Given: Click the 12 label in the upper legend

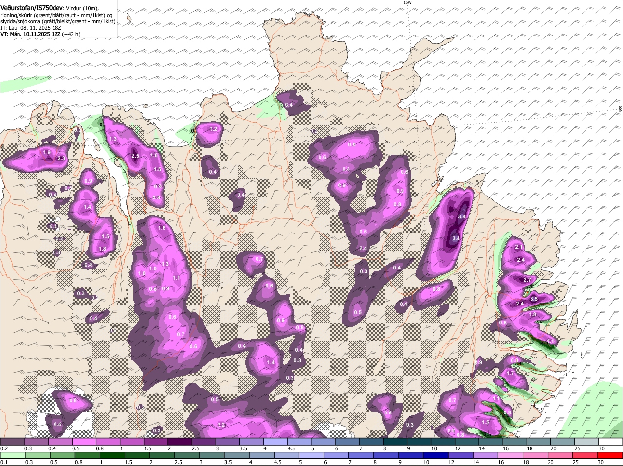Looking at the screenshot, I should click(x=458, y=448).
